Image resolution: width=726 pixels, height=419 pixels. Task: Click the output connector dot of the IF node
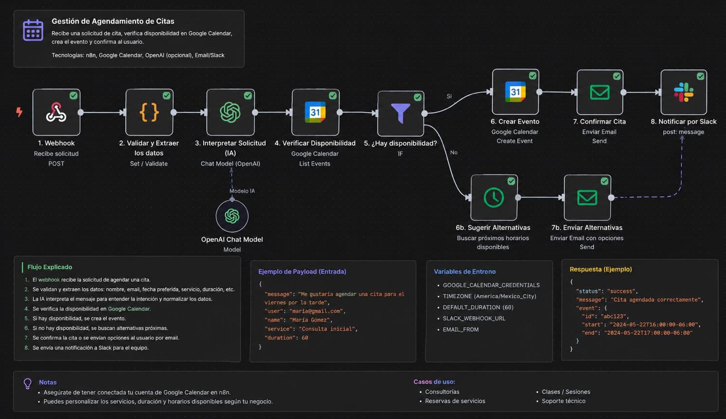click(425, 113)
